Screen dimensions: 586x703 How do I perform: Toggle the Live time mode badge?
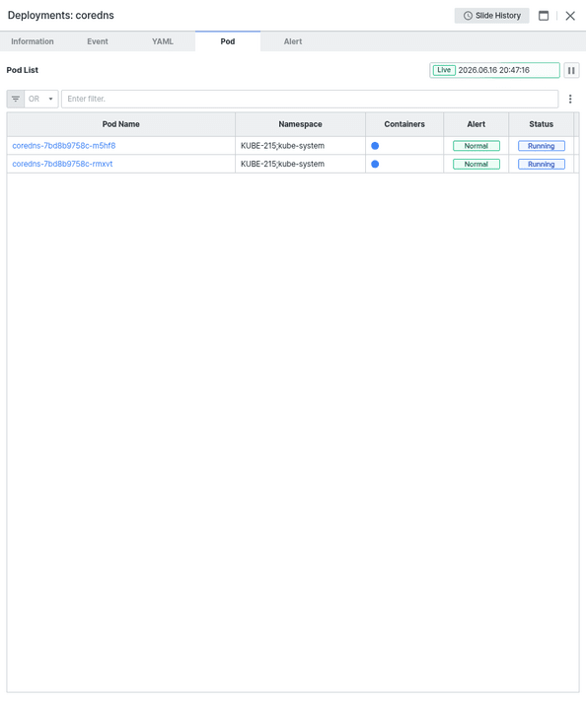[444, 70]
